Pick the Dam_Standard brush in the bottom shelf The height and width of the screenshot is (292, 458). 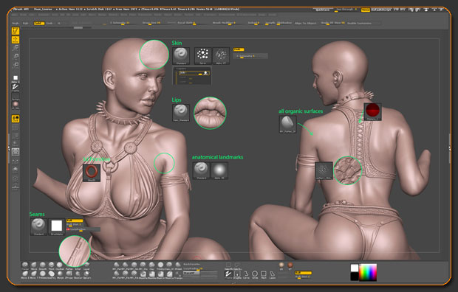169,265
